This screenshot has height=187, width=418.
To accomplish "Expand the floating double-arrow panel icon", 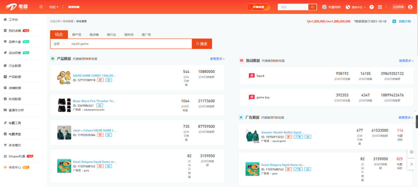I will point(411,164).
